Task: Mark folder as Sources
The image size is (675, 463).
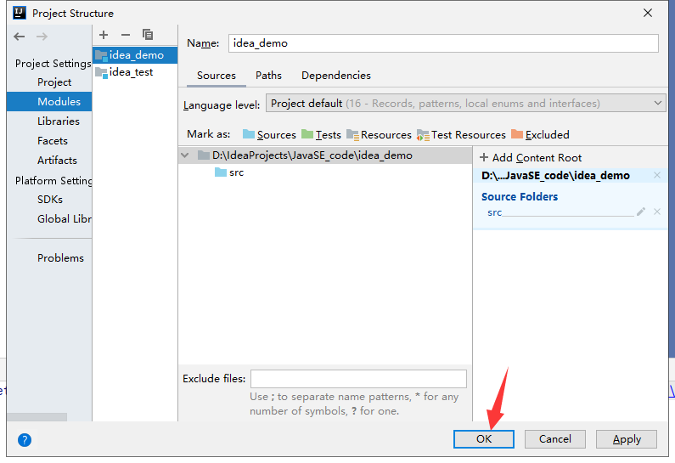Action: 269,134
